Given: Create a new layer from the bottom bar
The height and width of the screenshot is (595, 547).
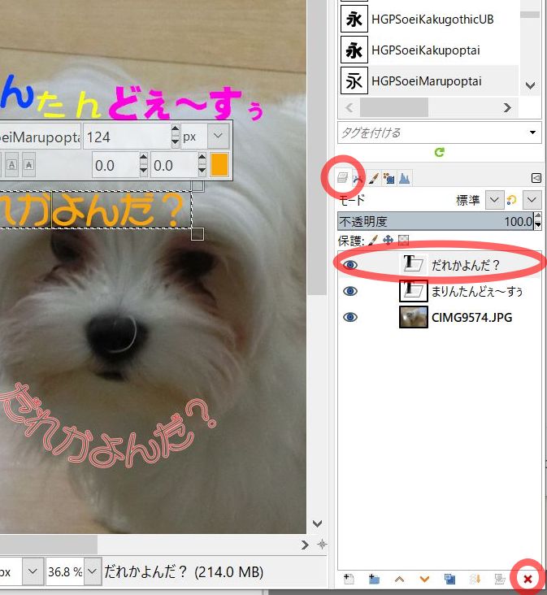Looking at the screenshot, I should [349, 579].
